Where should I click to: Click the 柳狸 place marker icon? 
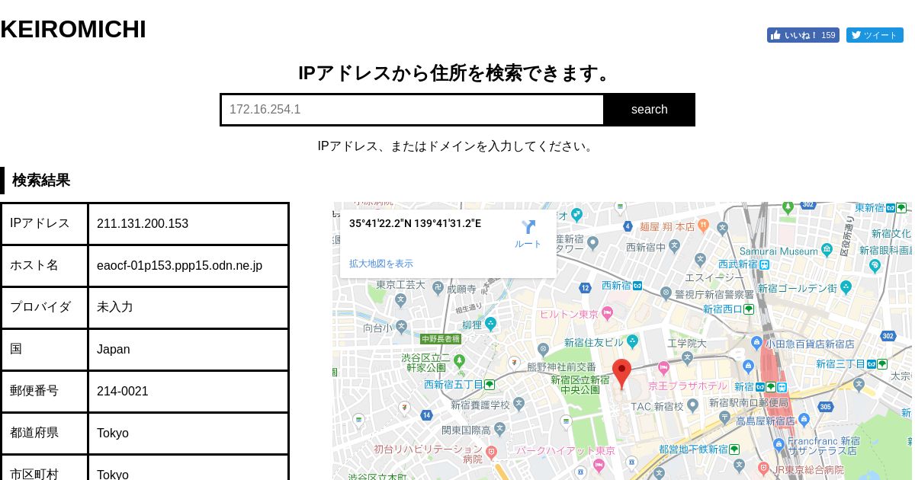point(490,324)
